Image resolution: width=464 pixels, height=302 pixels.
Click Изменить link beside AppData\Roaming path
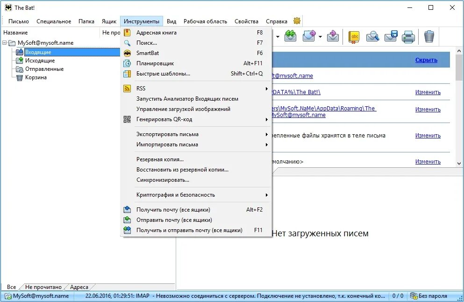(x=428, y=109)
